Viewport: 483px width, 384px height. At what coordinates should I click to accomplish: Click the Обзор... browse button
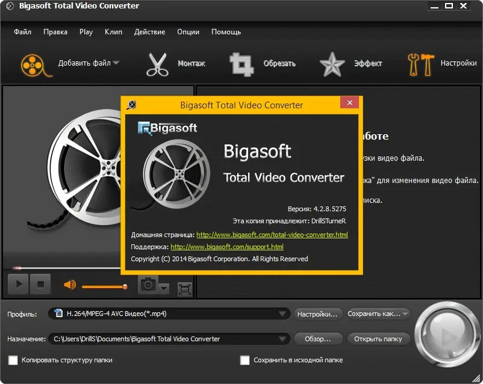point(318,339)
